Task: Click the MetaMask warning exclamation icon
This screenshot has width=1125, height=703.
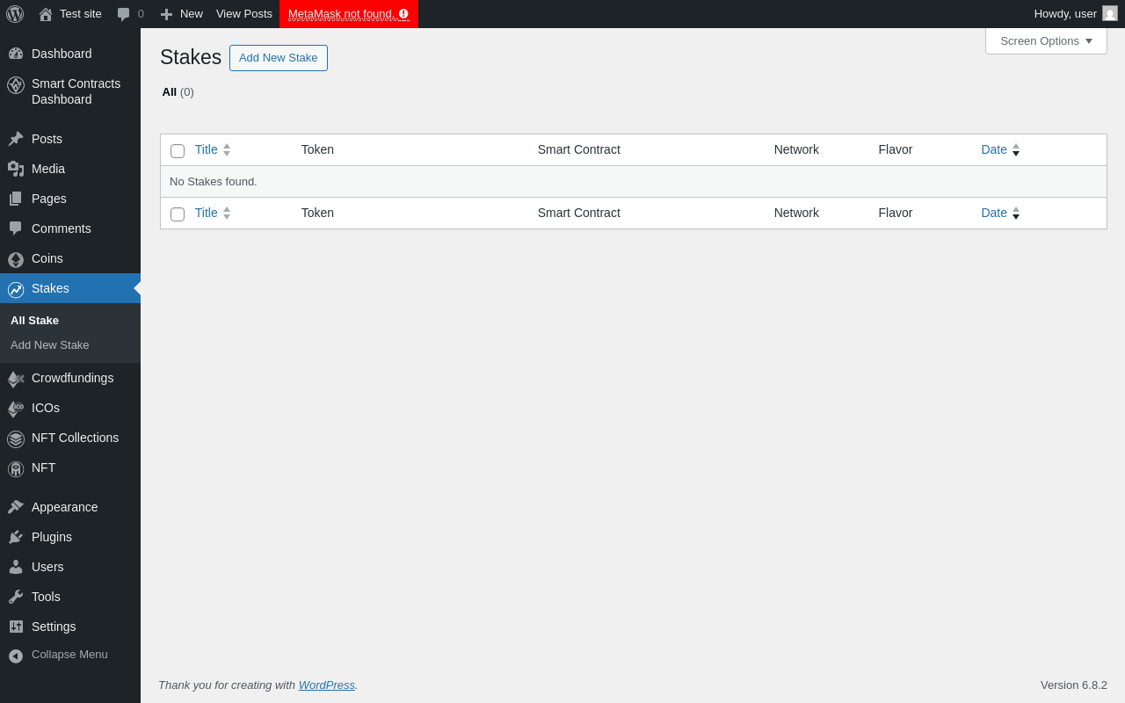Action: pyautogui.click(x=403, y=14)
